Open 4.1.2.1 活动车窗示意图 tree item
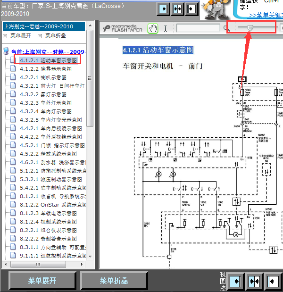The width and height of the screenshot is (283, 292). (48, 60)
